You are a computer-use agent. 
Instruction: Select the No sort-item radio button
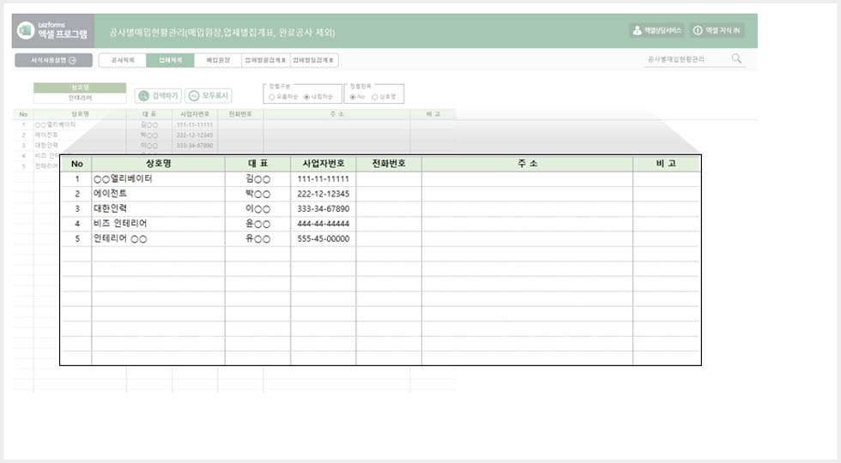point(353,97)
